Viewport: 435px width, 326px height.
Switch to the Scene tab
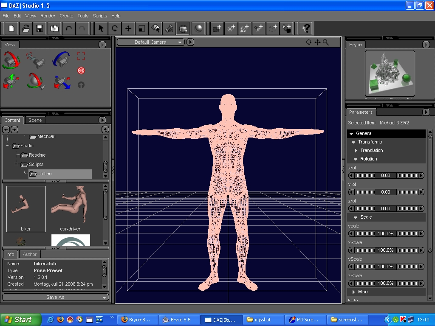point(35,120)
